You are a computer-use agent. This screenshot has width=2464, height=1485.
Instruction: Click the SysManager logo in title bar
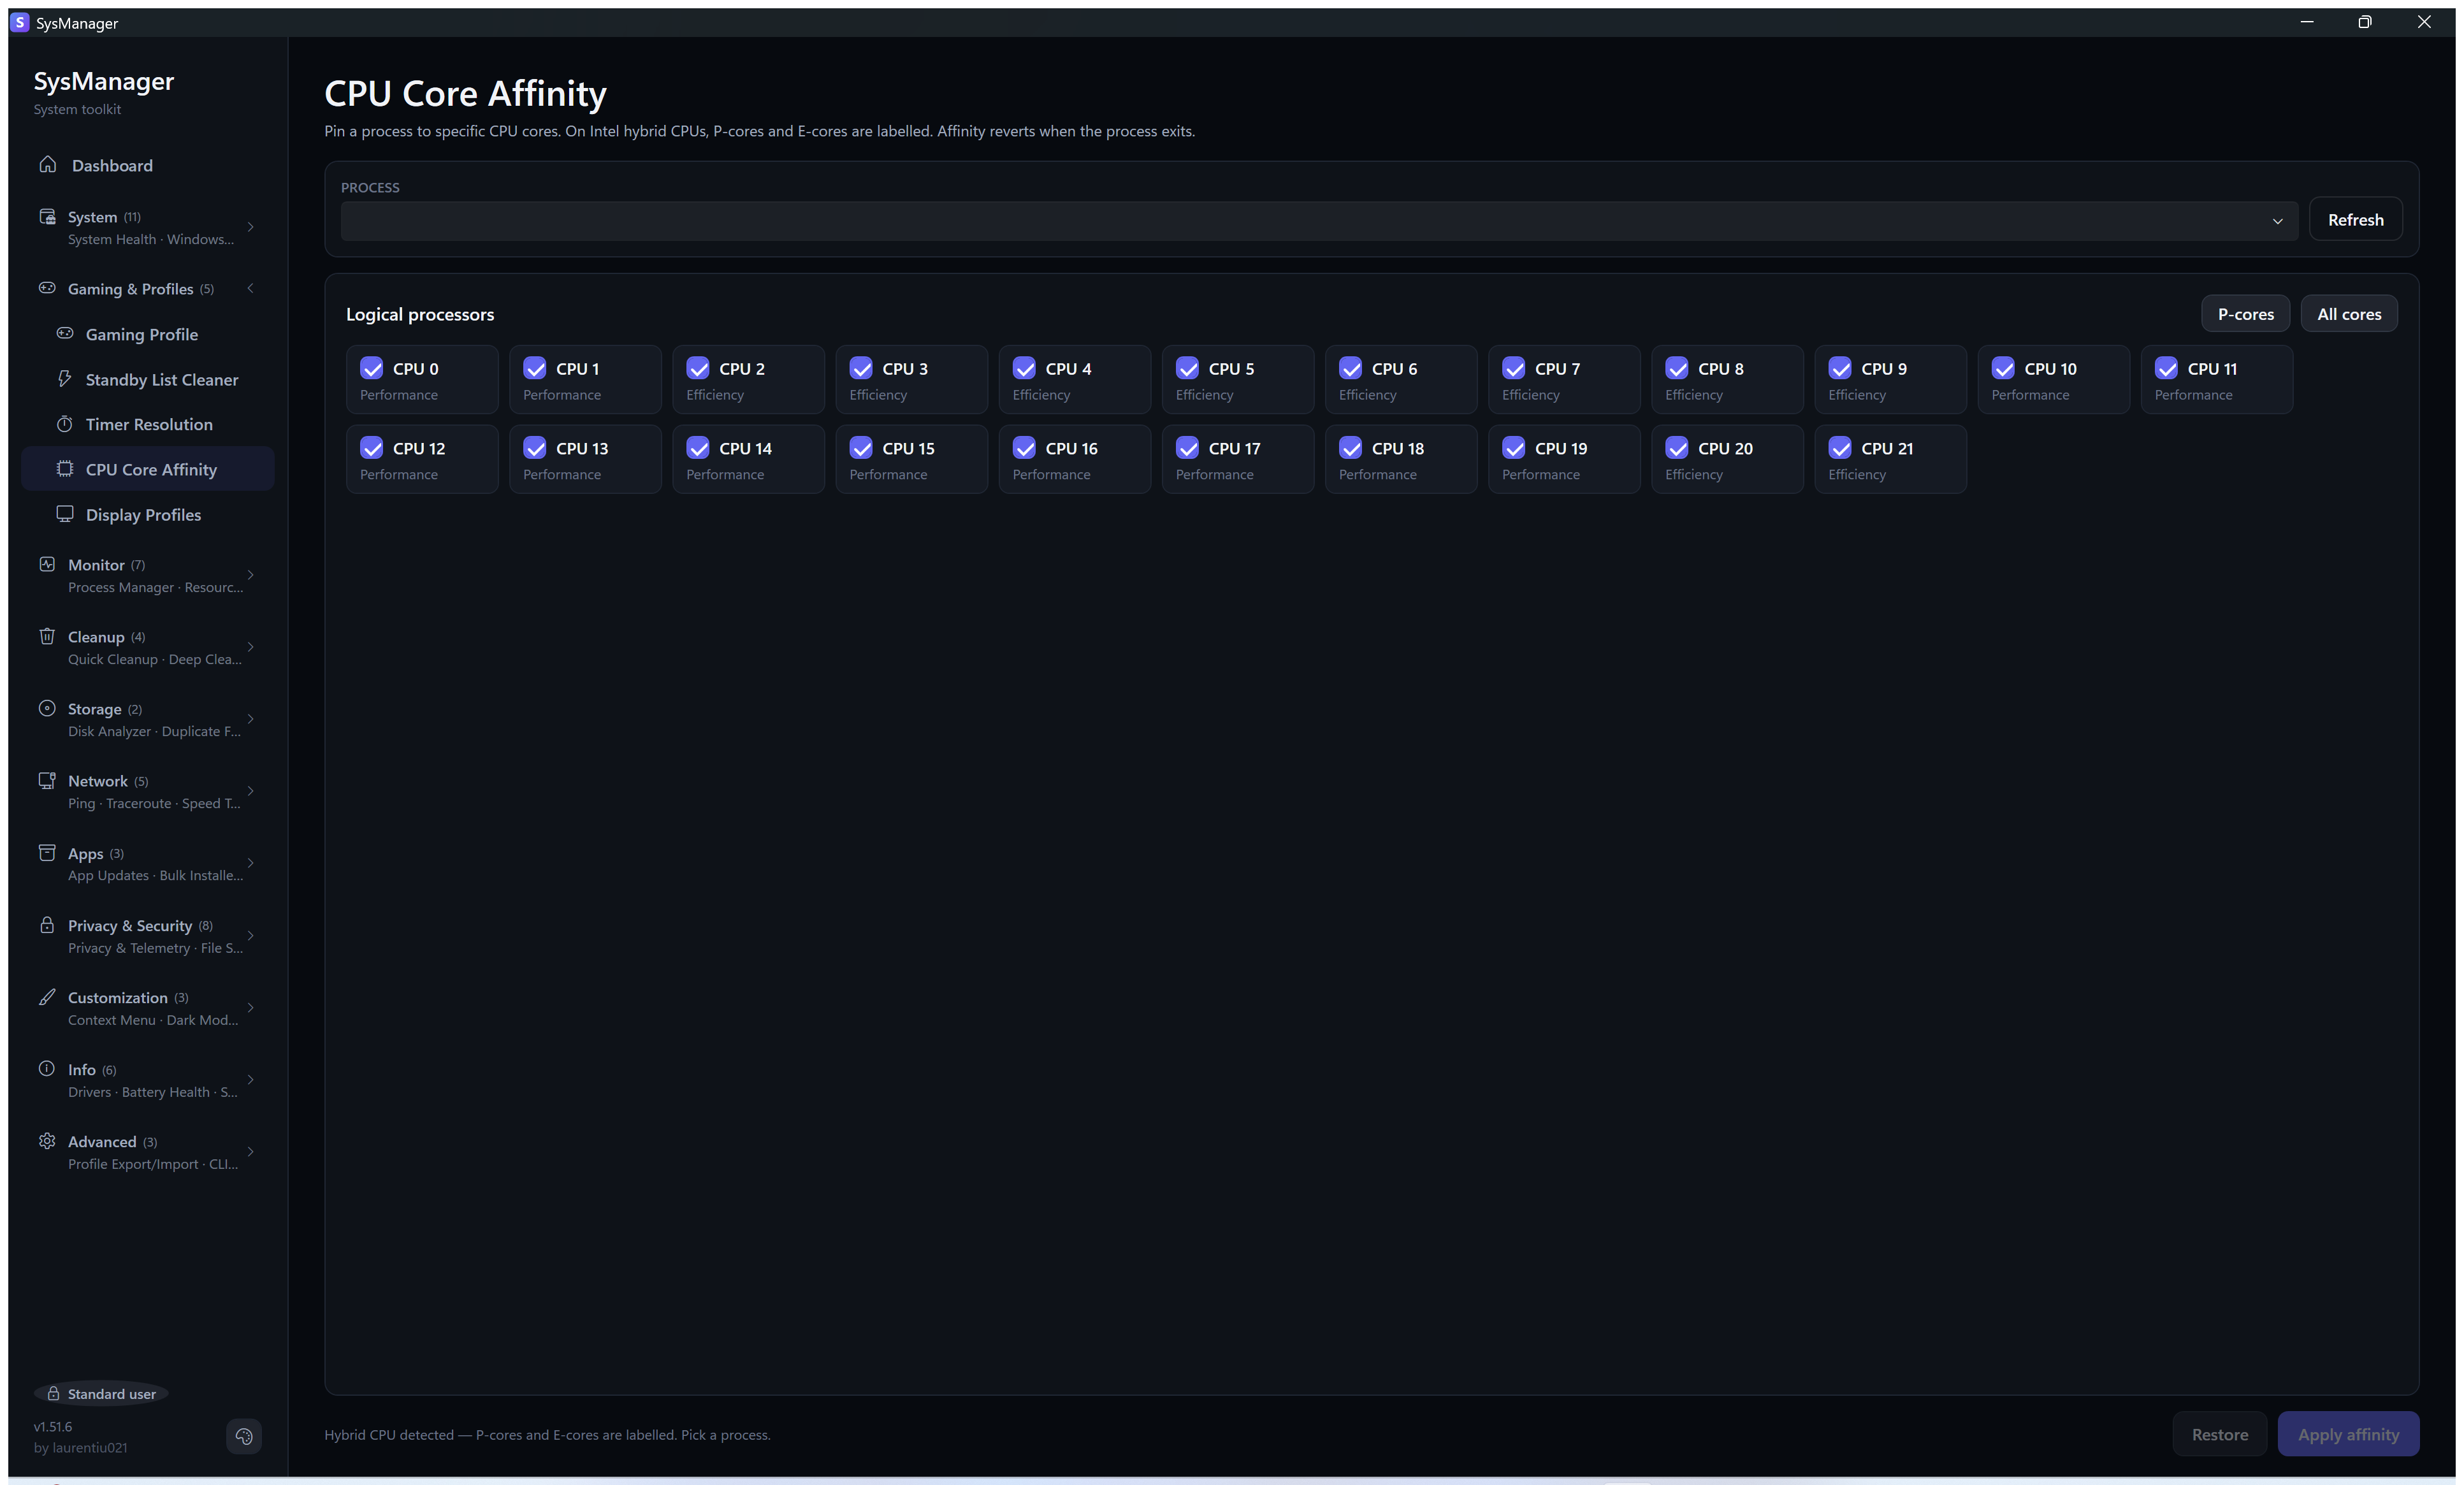coord(20,22)
